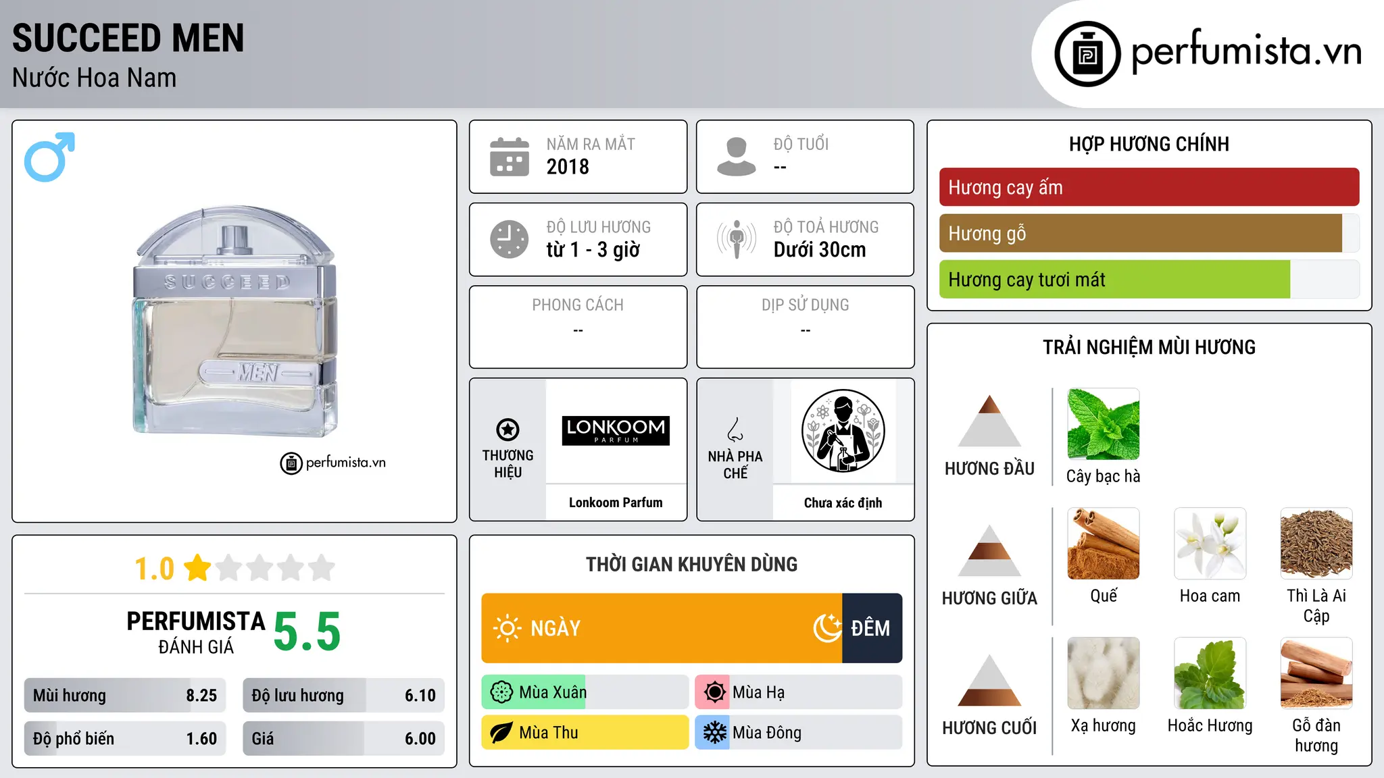Image resolution: width=1384 pixels, height=778 pixels.
Task: Click the perfumista.vn perfume bottle logo icon
Action: tap(1087, 54)
